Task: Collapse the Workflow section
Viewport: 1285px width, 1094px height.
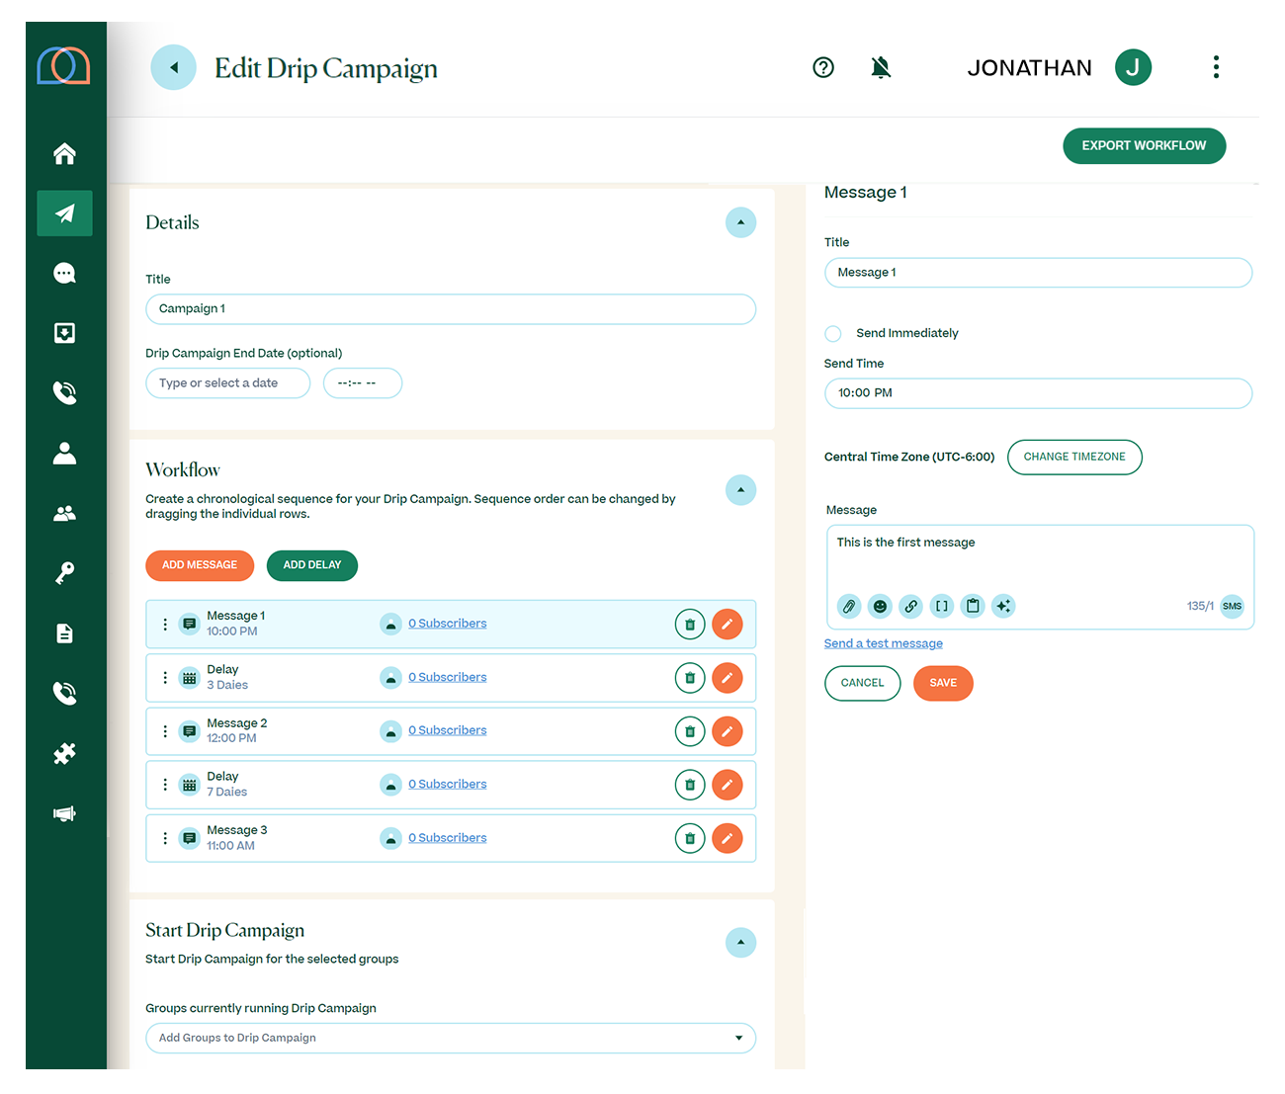Action: click(x=740, y=490)
